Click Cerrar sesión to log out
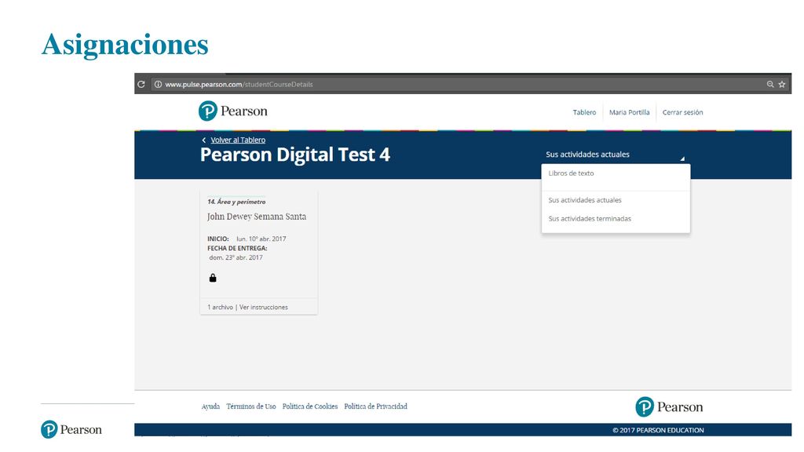The width and height of the screenshot is (804, 452). tap(682, 112)
